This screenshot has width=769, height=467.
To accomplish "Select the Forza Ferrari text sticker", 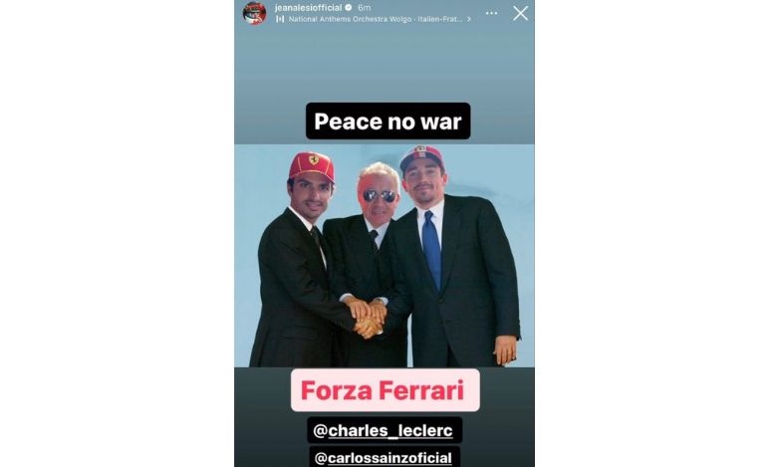I will [384, 390].
